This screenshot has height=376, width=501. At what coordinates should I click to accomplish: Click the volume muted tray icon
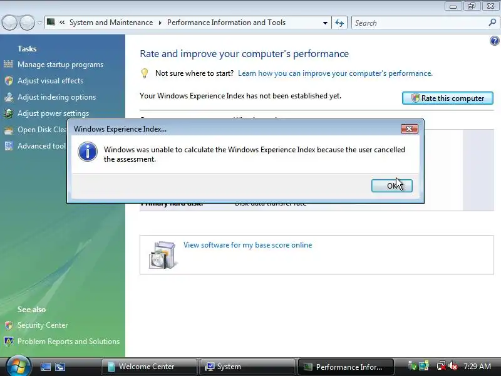pos(453,366)
